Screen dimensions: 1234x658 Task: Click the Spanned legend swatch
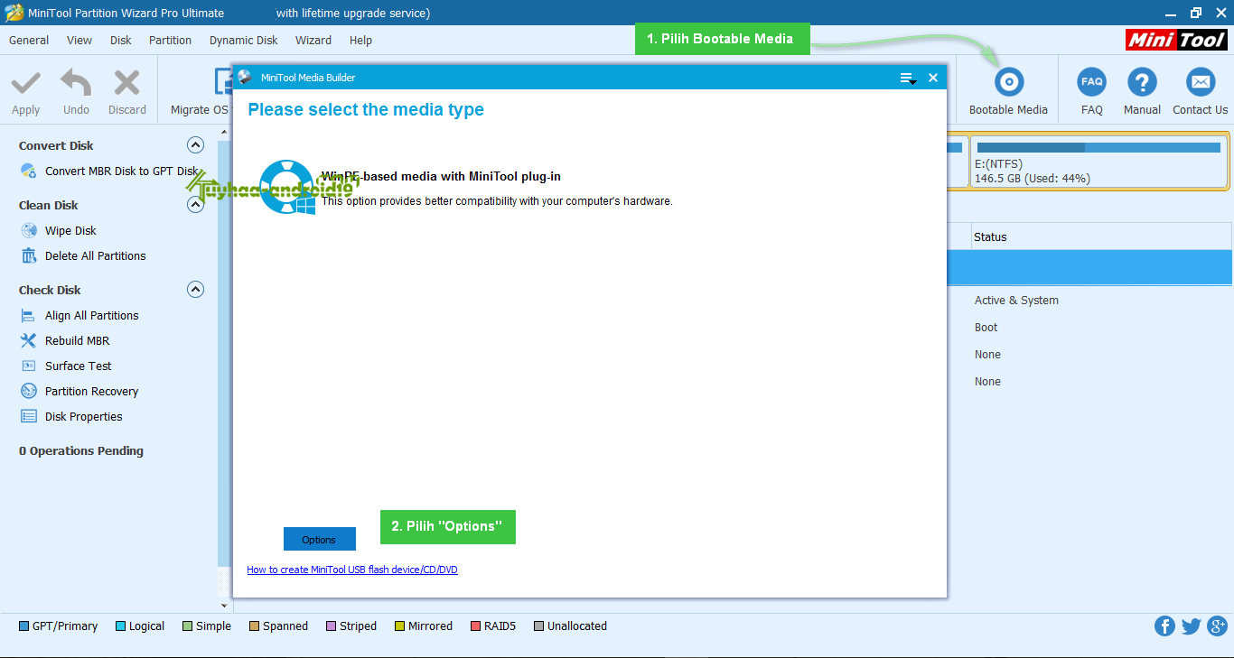[x=254, y=626]
